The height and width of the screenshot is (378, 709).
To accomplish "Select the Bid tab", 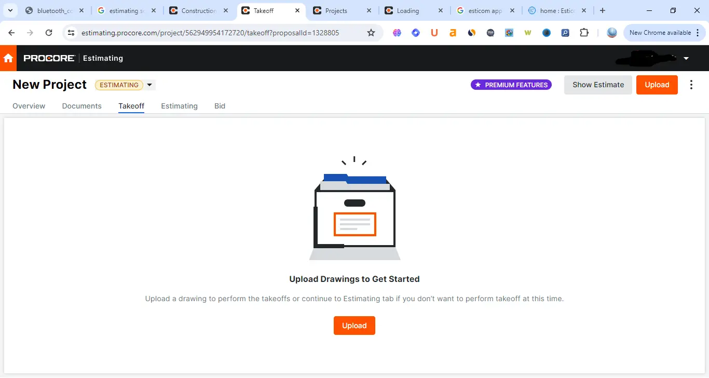I will pyautogui.click(x=220, y=106).
